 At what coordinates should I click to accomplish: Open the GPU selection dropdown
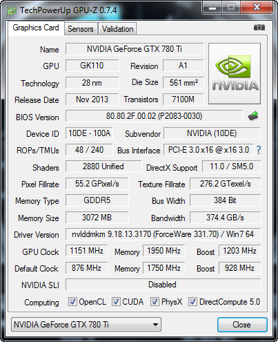(x=86, y=325)
